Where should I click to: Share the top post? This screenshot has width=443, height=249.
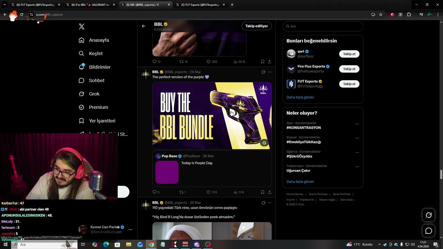click(x=270, y=62)
